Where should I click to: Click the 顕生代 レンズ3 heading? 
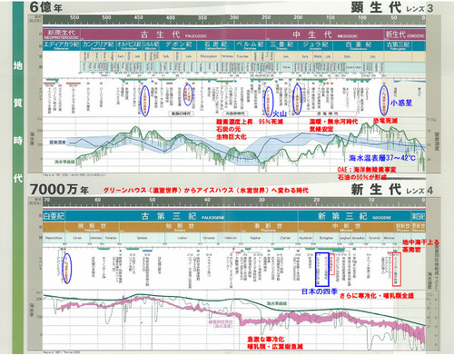tap(391, 7)
